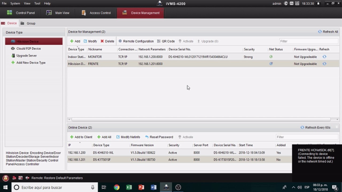Click the microphone icon in the search box
The width and height of the screenshot is (342, 192).
coord(93,187)
